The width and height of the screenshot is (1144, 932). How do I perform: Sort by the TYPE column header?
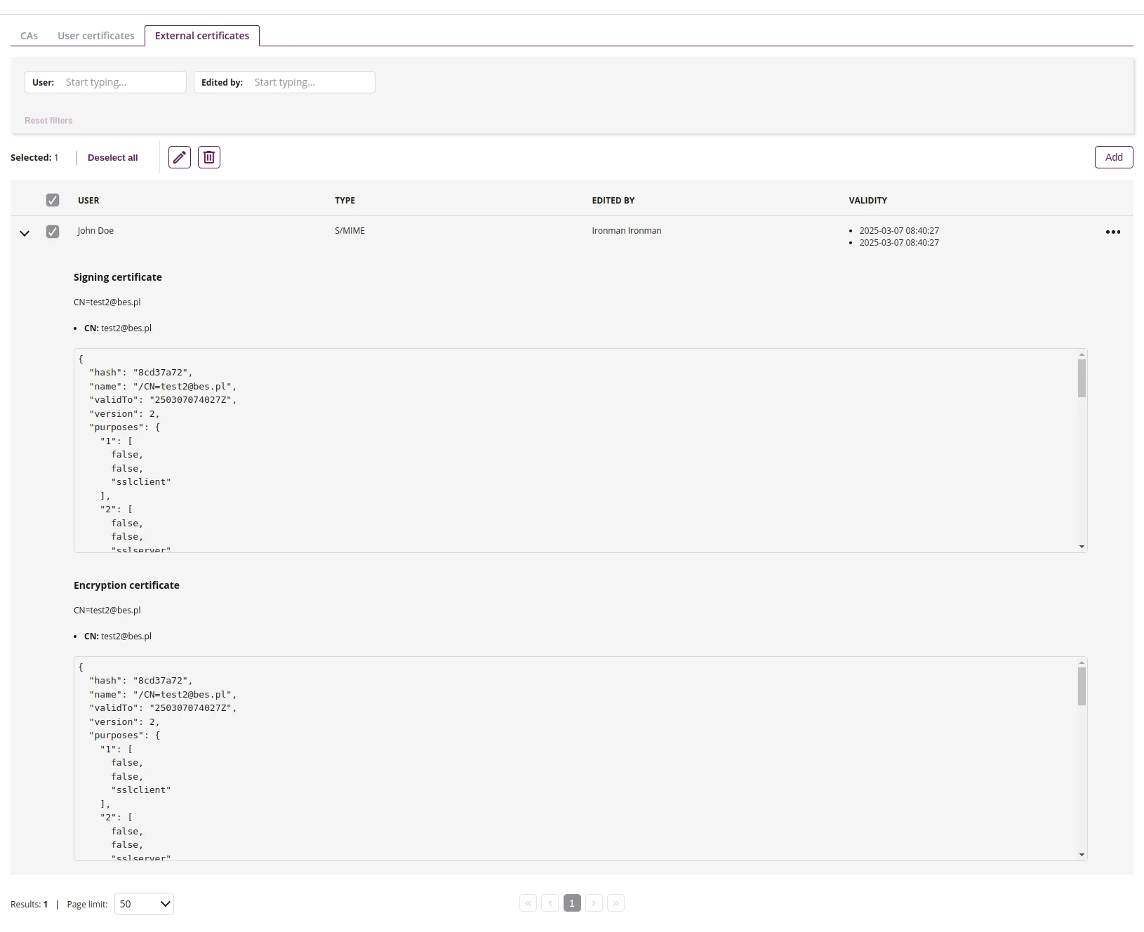click(345, 201)
